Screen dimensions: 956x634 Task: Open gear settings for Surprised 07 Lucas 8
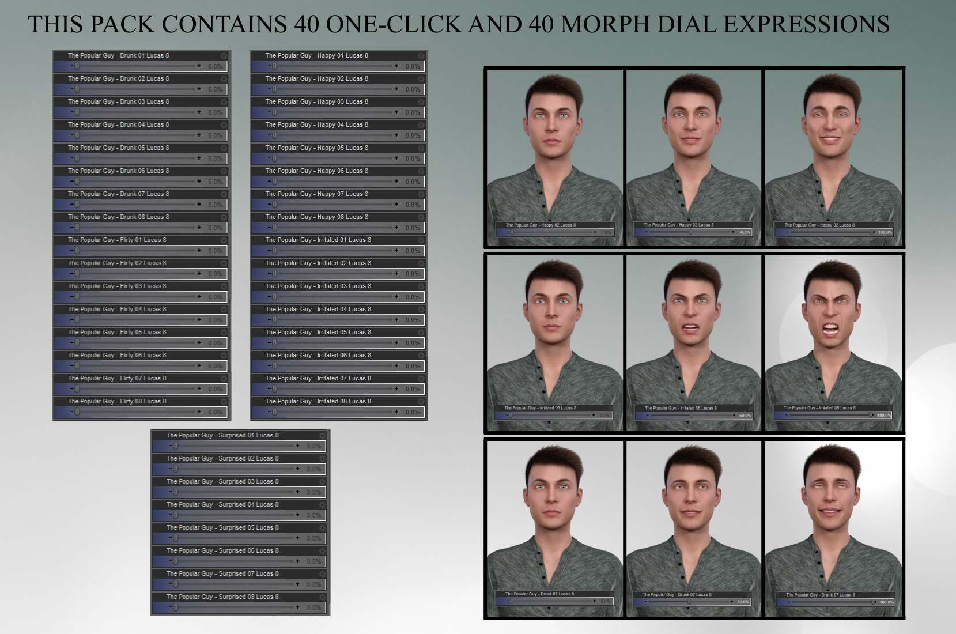tap(323, 574)
